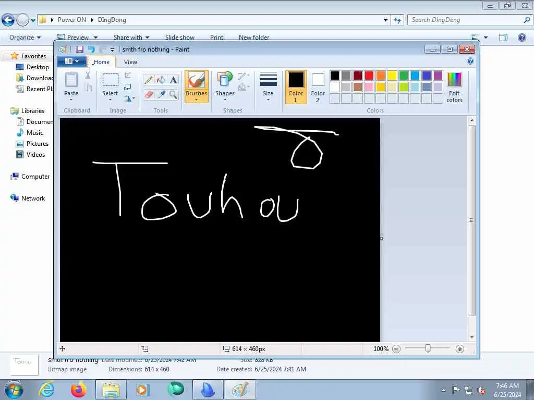Open the Explorer address bar history dropdown

pyautogui.click(x=385, y=20)
